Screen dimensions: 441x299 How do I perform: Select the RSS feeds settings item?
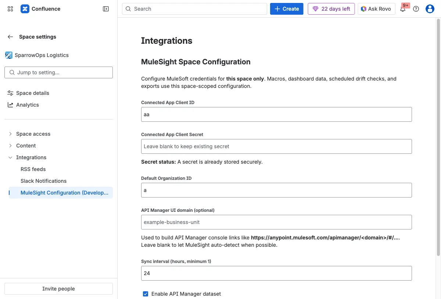click(x=33, y=169)
